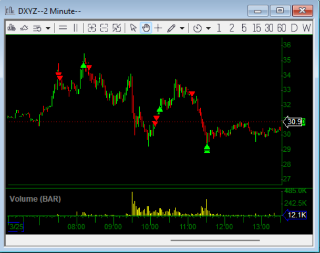Click the 36 price axis label
The image size is (320, 253).
pyautogui.click(x=287, y=45)
